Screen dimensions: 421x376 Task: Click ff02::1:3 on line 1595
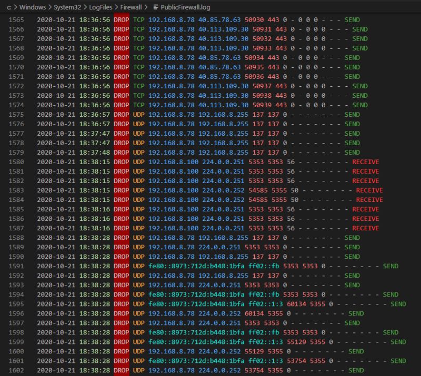(x=266, y=304)
